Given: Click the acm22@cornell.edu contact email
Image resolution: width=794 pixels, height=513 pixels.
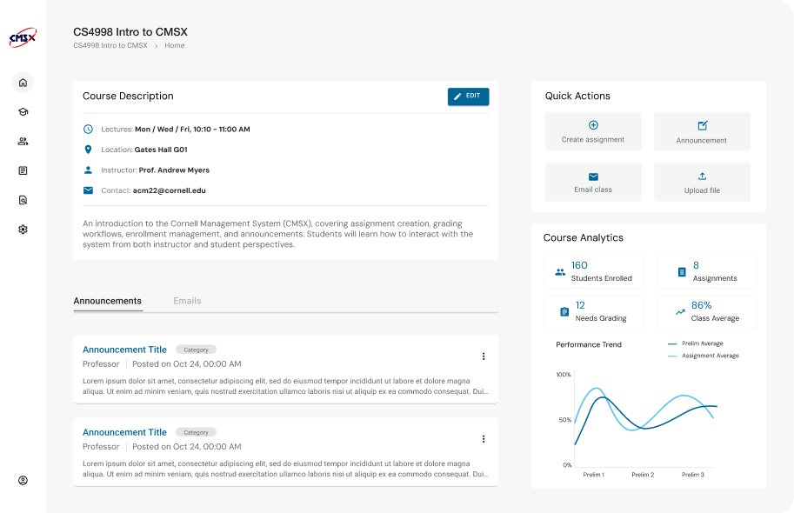Looking at the screenshot, I should 169,190.
